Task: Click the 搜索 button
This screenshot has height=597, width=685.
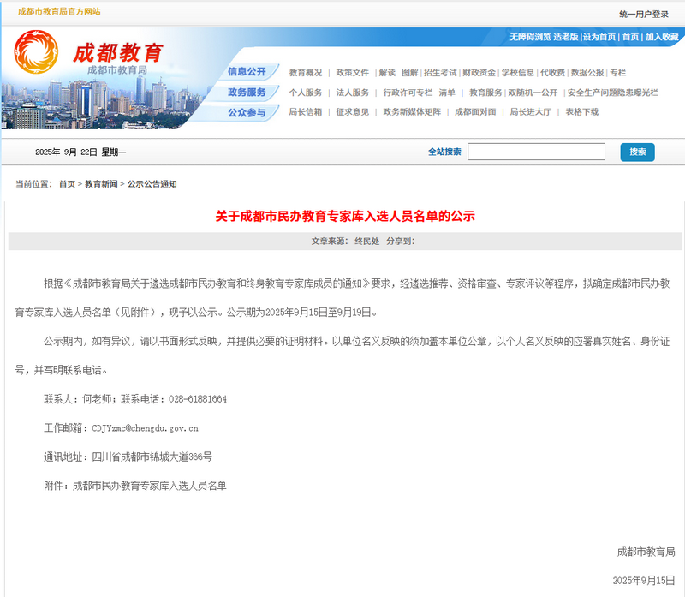Action: [637, 152]
